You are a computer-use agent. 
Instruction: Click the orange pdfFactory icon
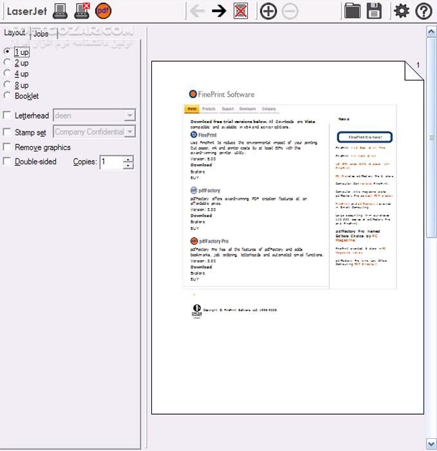[x=103, y=10]
